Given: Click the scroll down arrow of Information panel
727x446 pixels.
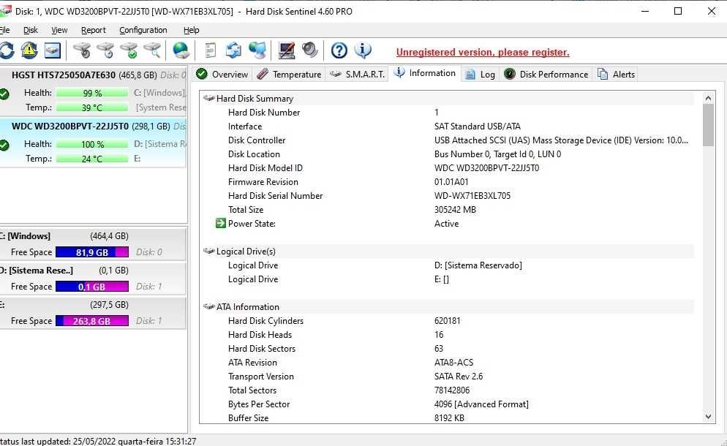Looking at the screenshot, I should (x=708, y=417).
